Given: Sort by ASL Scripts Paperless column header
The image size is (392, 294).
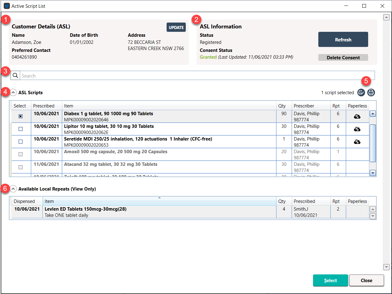Looking at the screenshot, I should pyautogui.click(x=357, y=106).
